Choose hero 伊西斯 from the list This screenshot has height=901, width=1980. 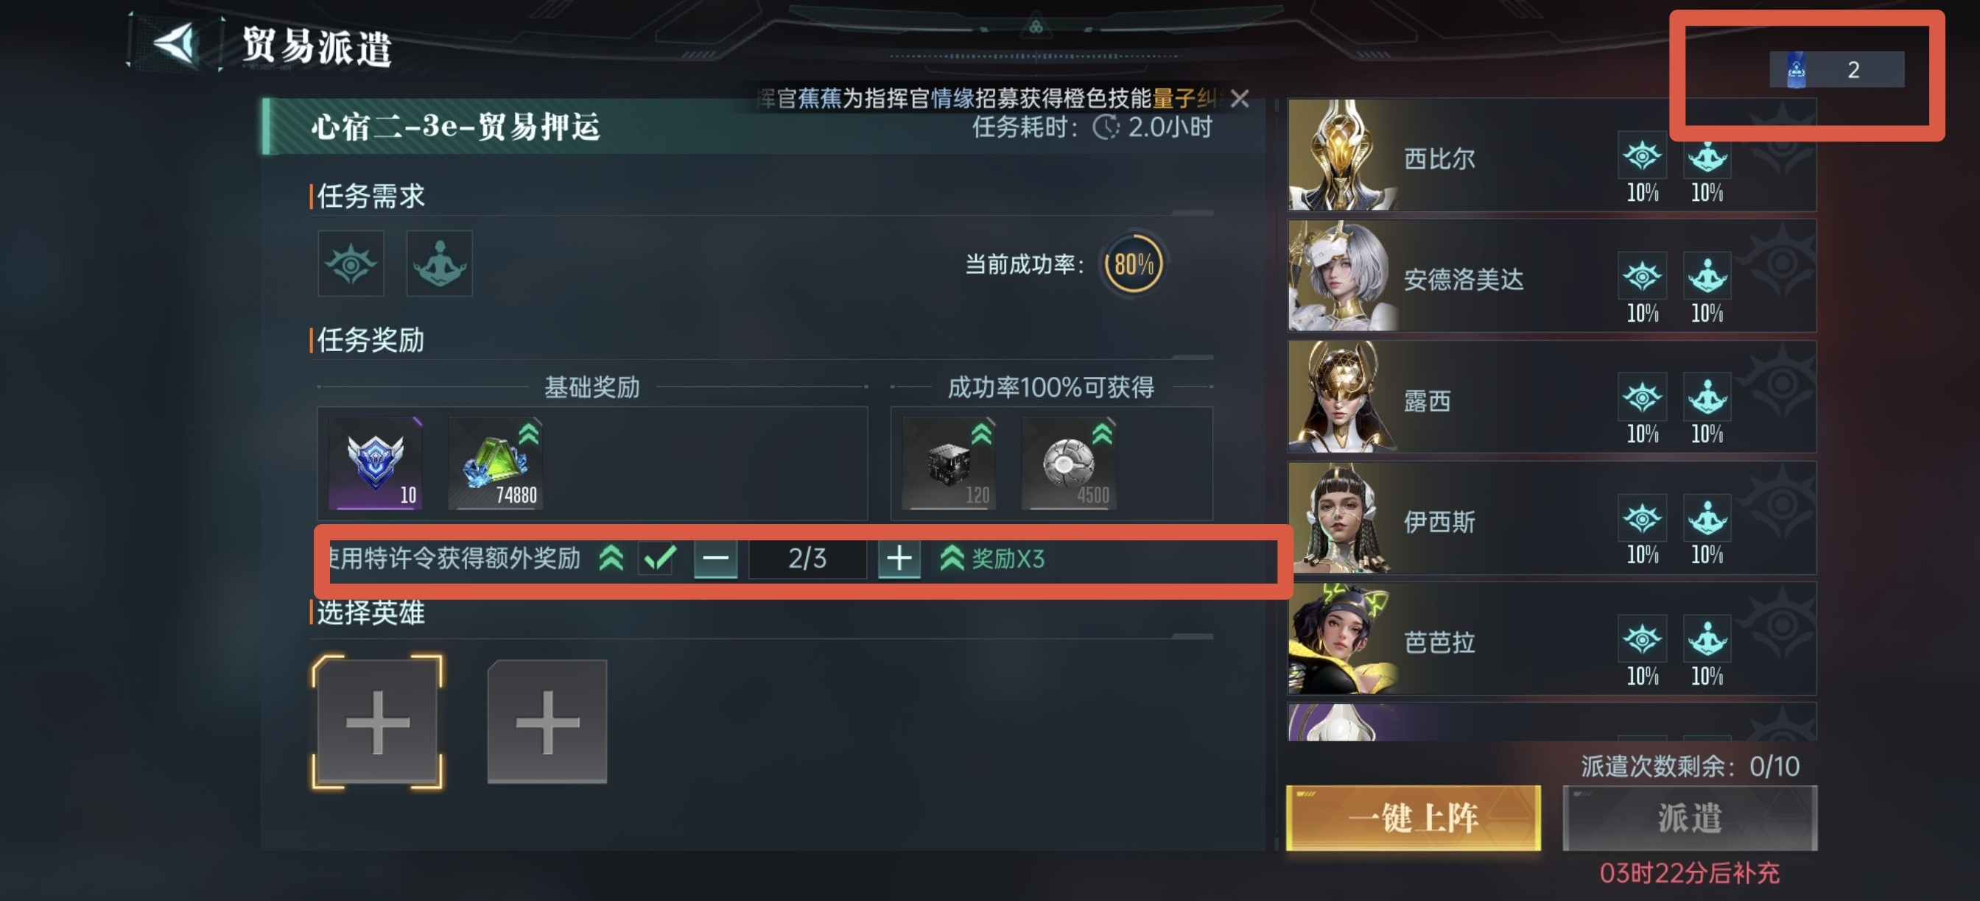1552,517
